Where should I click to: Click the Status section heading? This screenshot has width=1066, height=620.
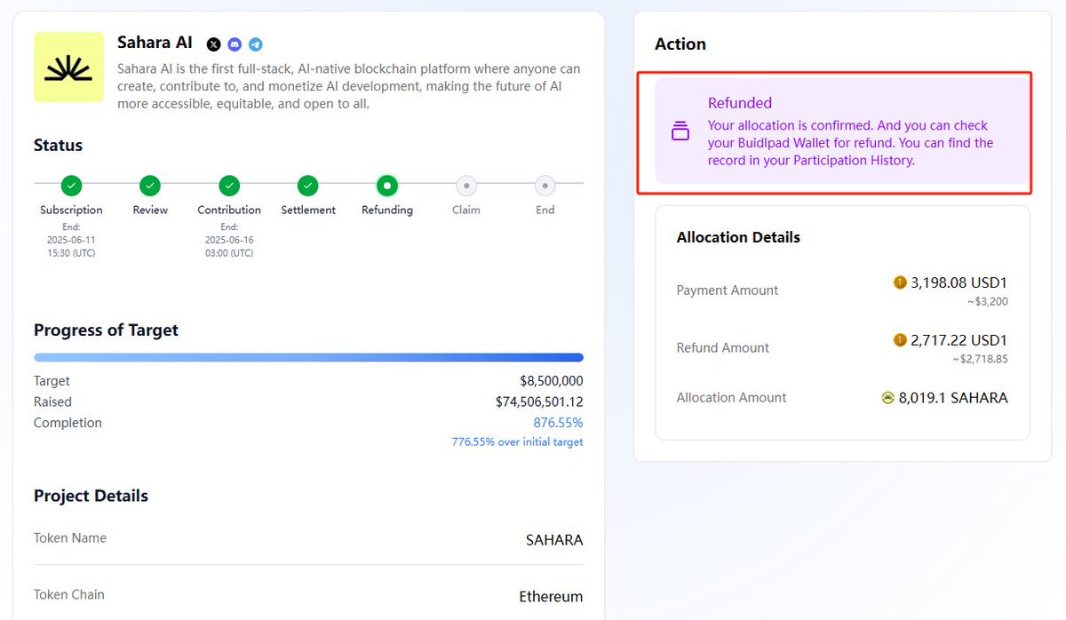click(58, 145)
